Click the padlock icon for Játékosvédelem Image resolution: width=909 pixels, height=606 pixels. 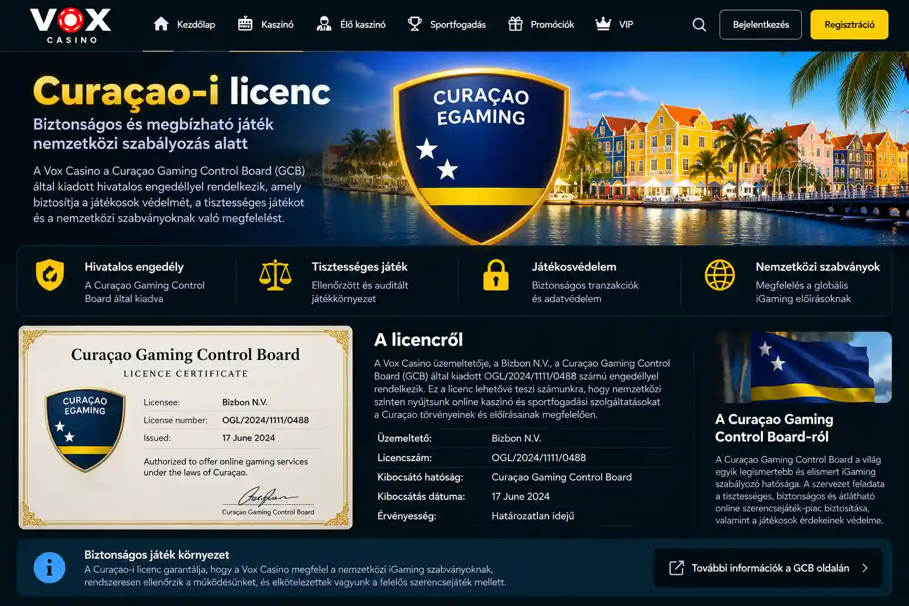(x=496, y=275)
